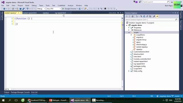Click the Properties wrench icon in Solution Explorer

coord(154,16)
